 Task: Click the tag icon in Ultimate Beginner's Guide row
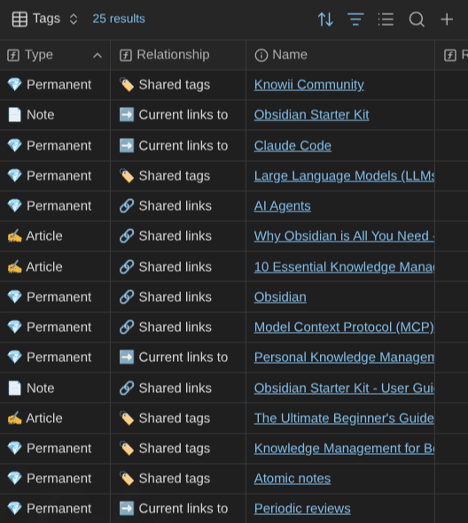(127, 418)
